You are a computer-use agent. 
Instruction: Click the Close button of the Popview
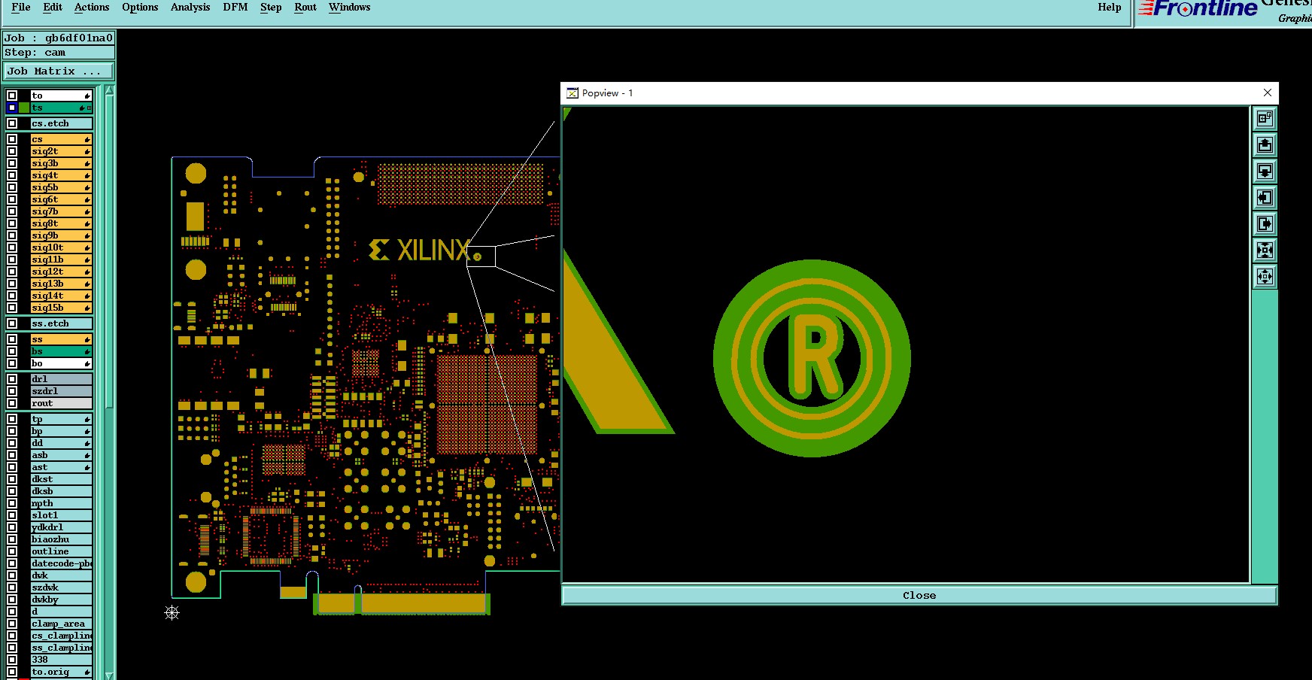click(919, 596)
